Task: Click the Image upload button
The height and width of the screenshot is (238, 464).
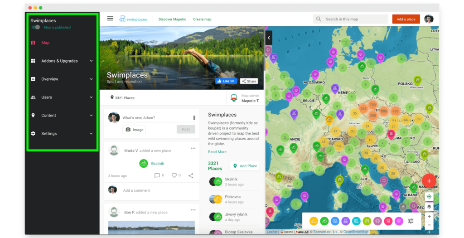Action: point(134,130)
